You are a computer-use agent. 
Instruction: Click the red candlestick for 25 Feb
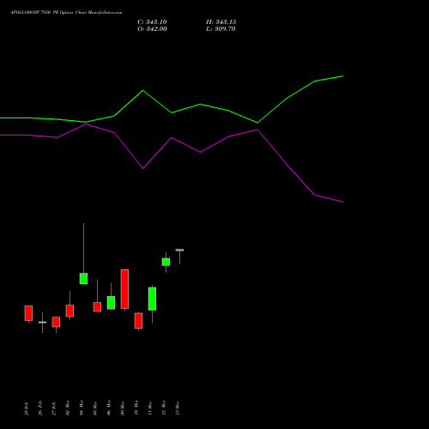click(x=28, y=313)
